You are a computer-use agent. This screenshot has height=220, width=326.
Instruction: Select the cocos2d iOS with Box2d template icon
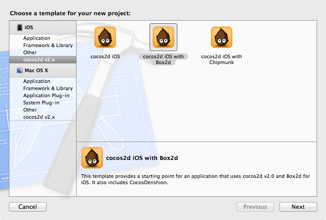(163, 37)
